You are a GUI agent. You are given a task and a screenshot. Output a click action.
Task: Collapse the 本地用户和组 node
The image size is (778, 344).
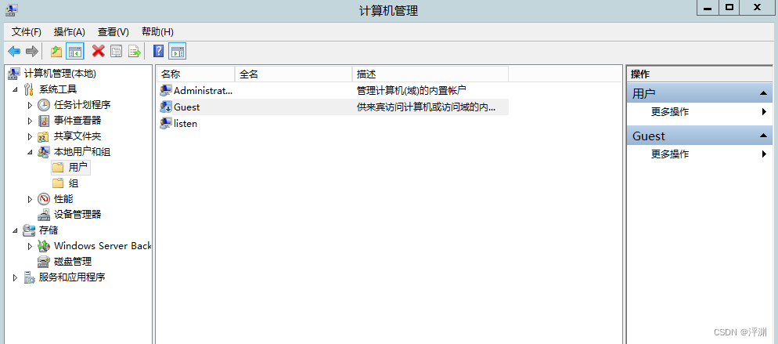[x=30, y=152]
